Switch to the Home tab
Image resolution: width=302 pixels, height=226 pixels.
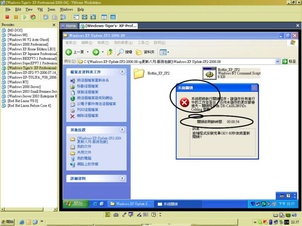pos(69,26)
